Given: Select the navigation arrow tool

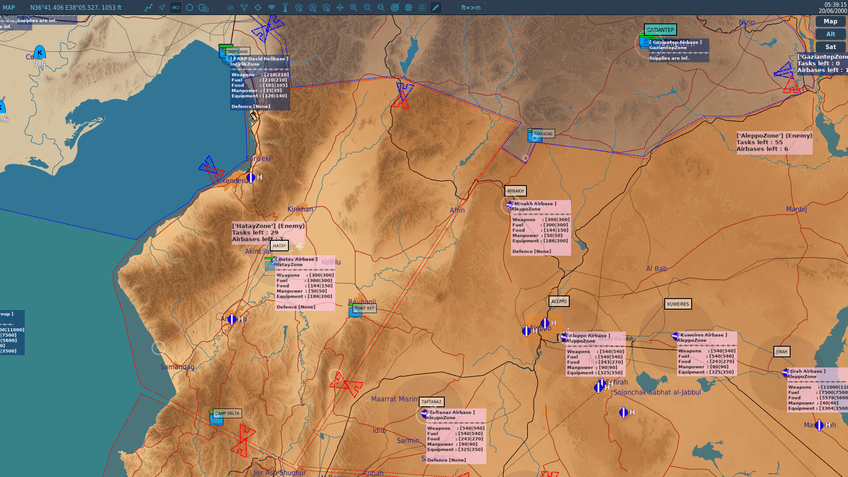Looking at the screenshot, I should coord(162,8).
